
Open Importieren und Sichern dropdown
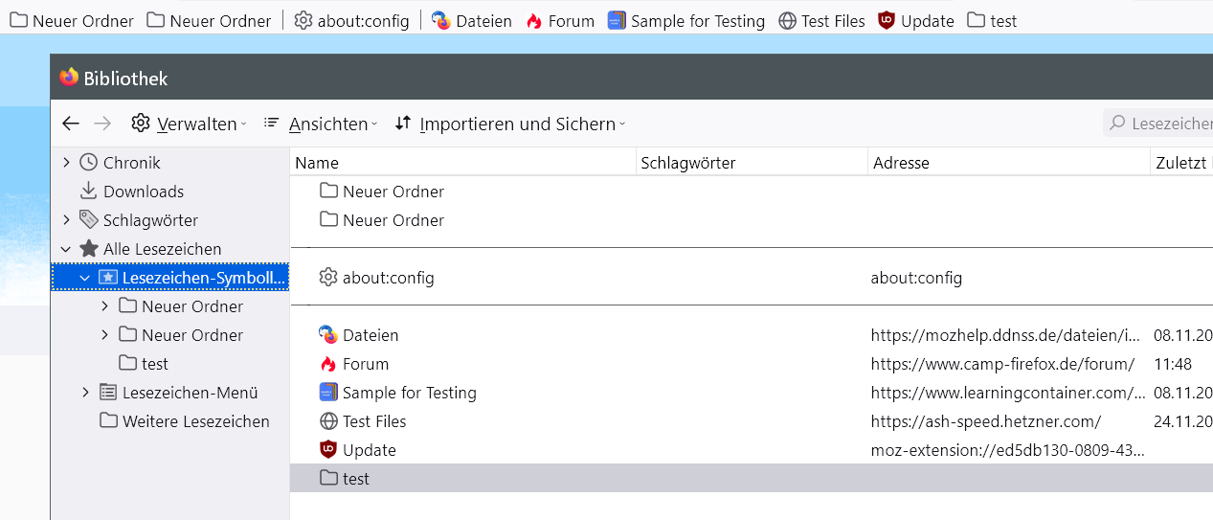pos(509,124)
